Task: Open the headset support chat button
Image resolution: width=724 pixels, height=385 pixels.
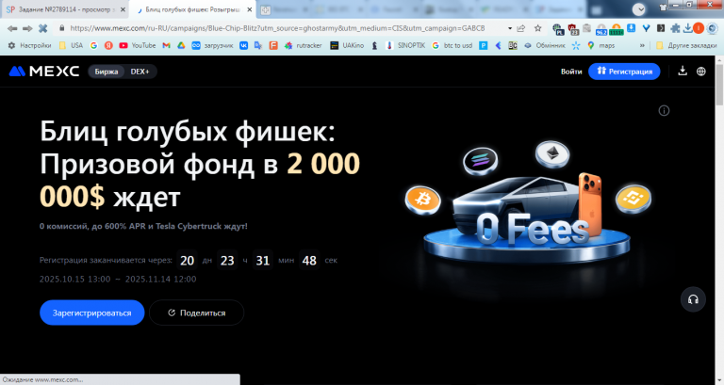Action: 693,299
